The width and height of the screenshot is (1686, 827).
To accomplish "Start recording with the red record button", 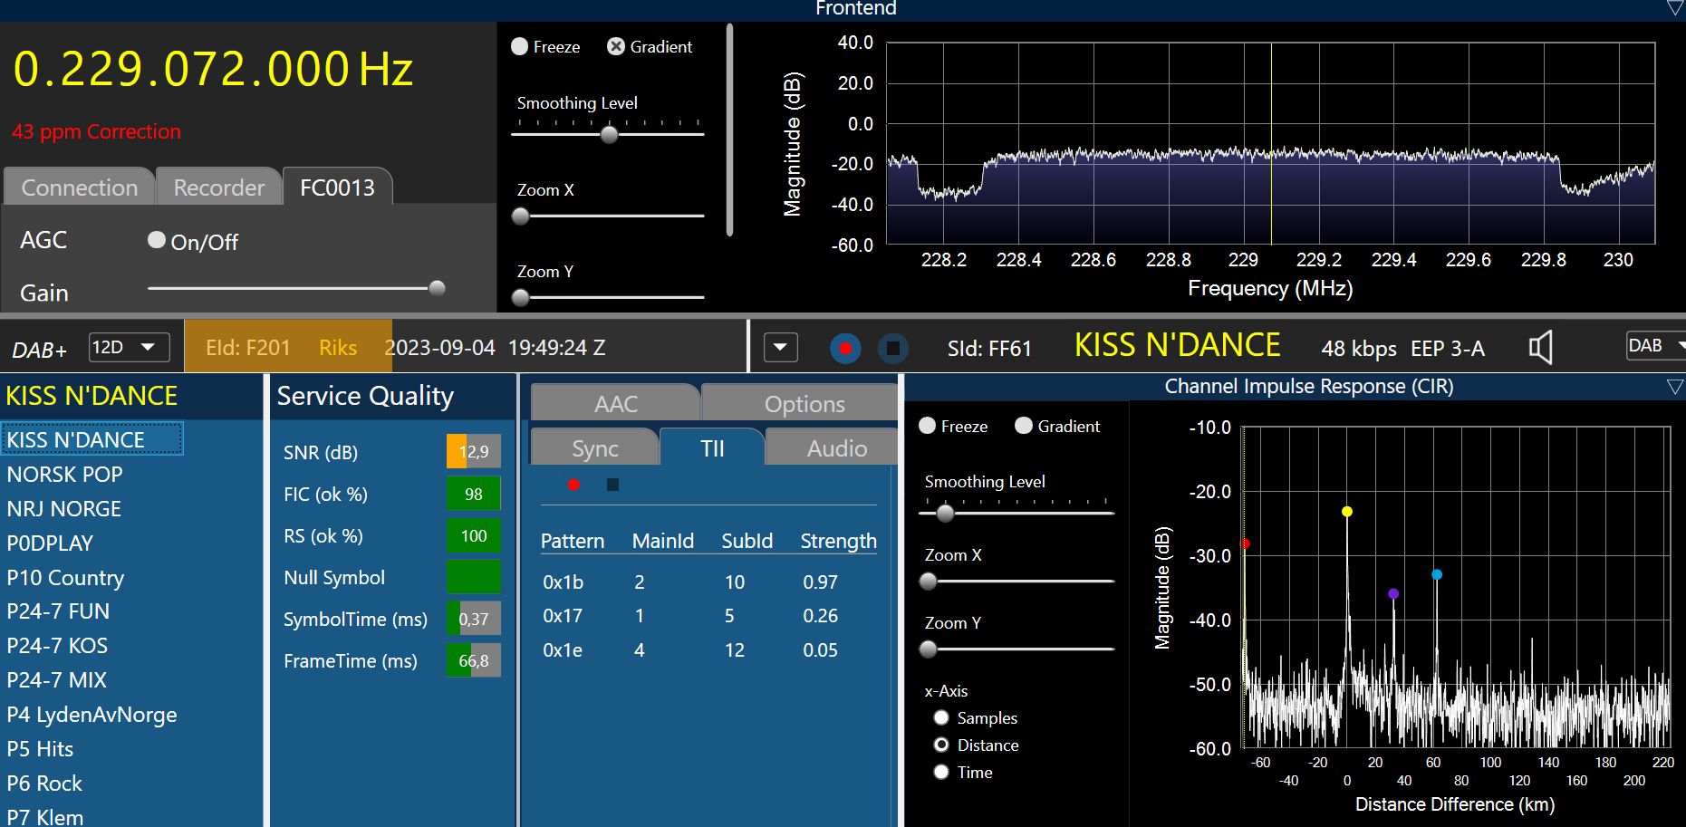I will tap(845, 348).
